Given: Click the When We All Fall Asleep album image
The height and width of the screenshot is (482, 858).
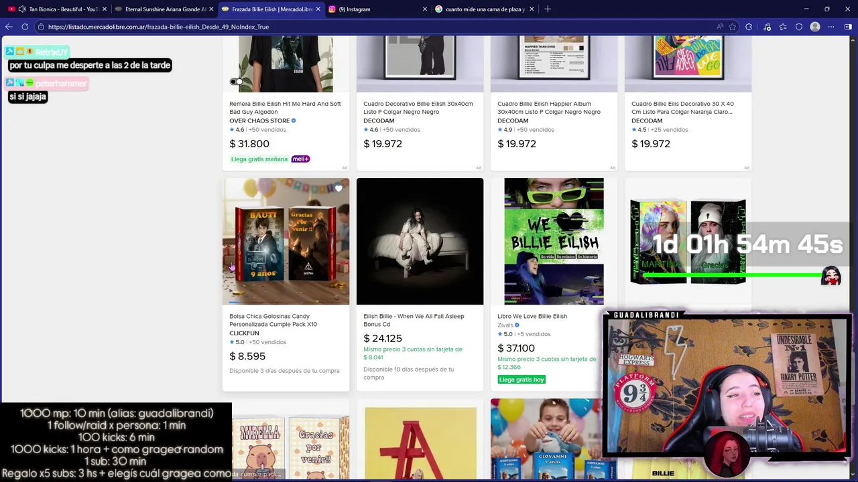Looking at the screenshot, I should pyautogui.click(x=420, y=242).
